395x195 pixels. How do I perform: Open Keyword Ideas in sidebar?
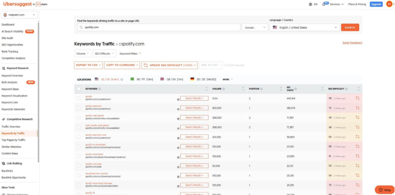click(10, 89)
